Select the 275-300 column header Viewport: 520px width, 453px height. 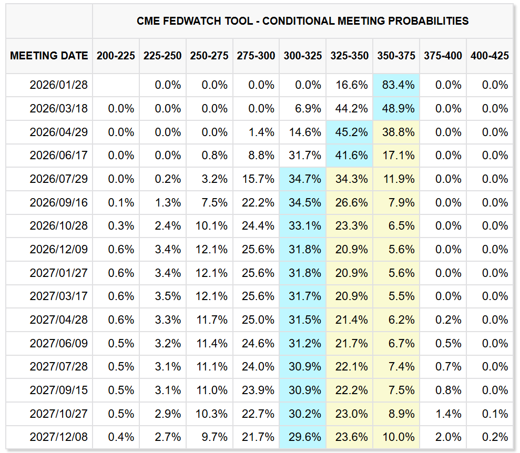(x=256, y=56)
